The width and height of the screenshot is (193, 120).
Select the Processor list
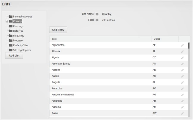pyautogui.click(x=18, y=41)
